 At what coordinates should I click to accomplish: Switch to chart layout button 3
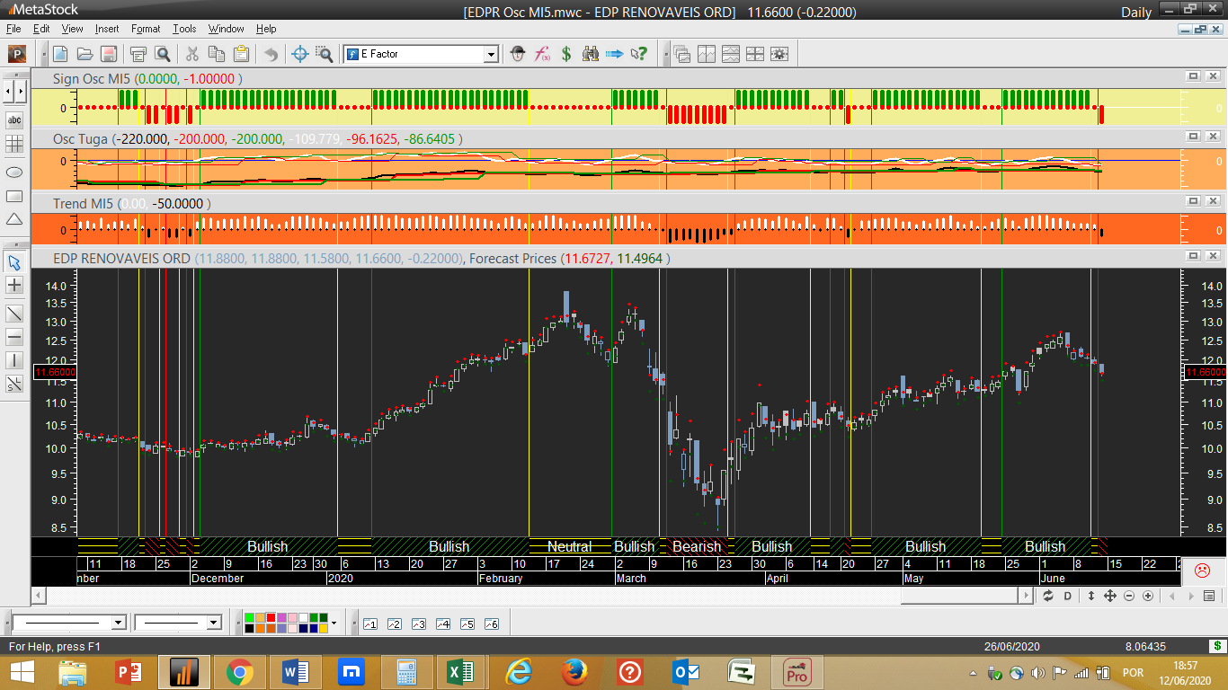tap(418, 624)
